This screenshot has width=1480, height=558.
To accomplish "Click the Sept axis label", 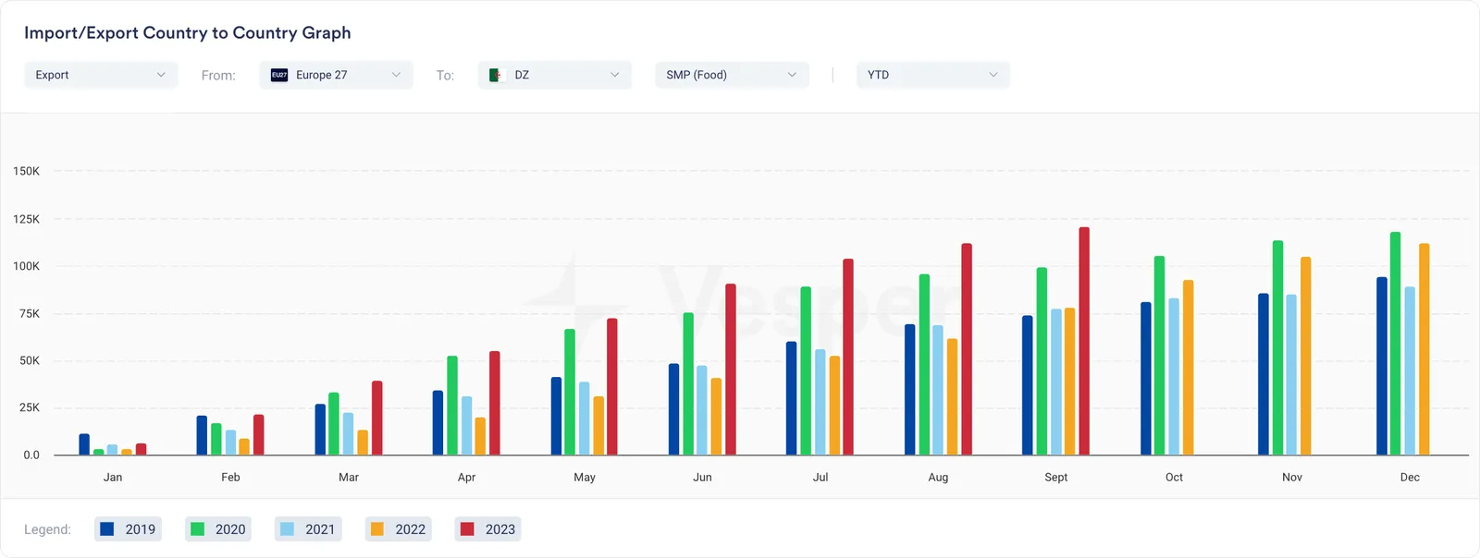I will click(x=1055, y=478).
